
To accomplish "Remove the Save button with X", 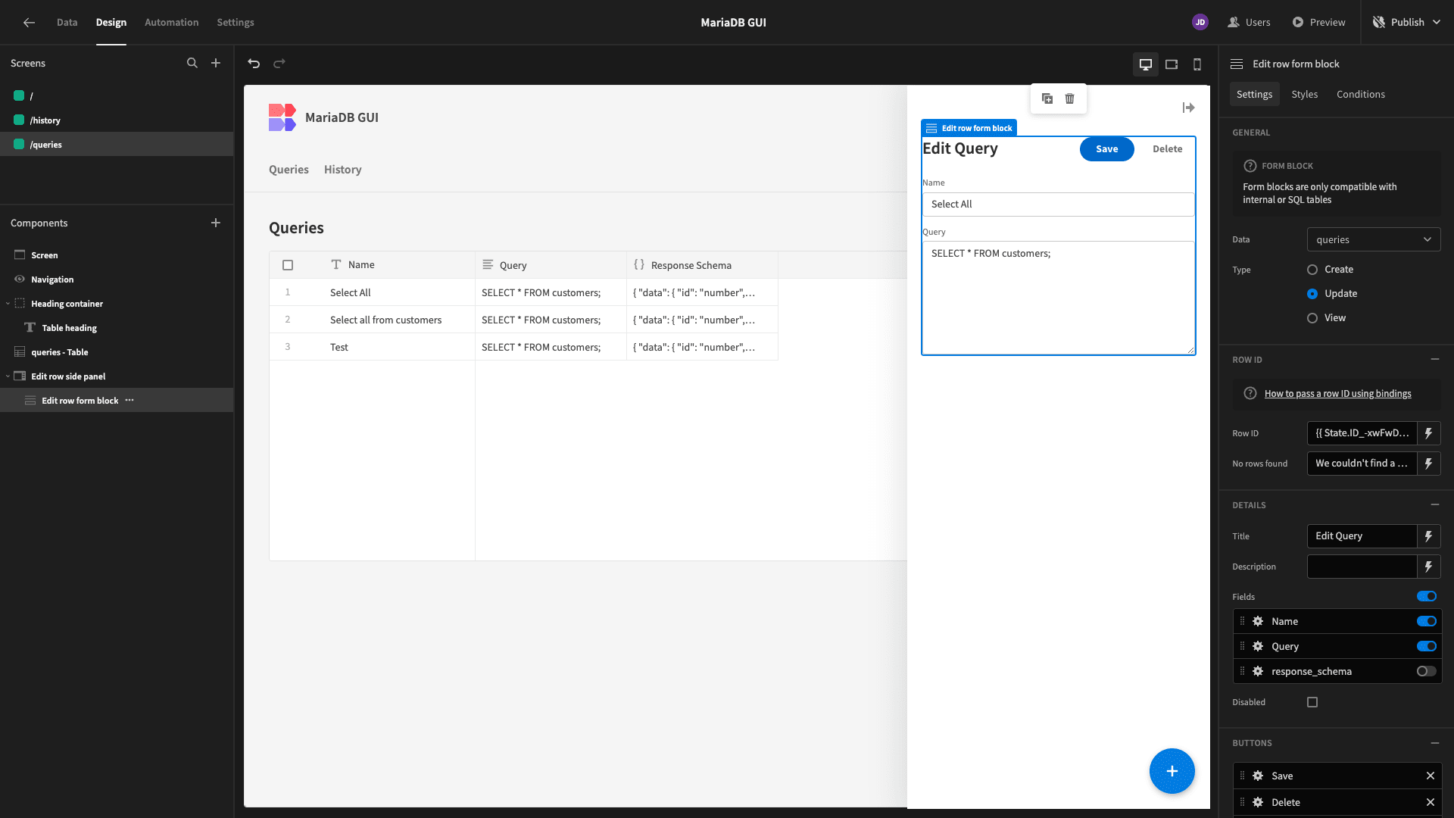I will point(1431,776).
